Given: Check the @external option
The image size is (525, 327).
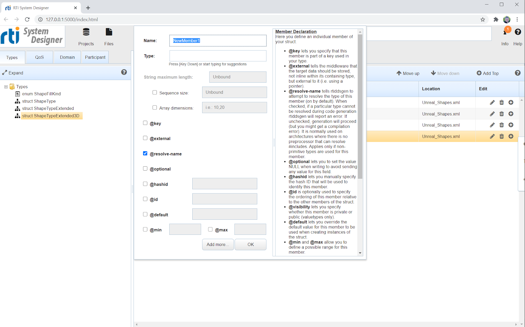Looking at the screenshot, I should point(145,138).
